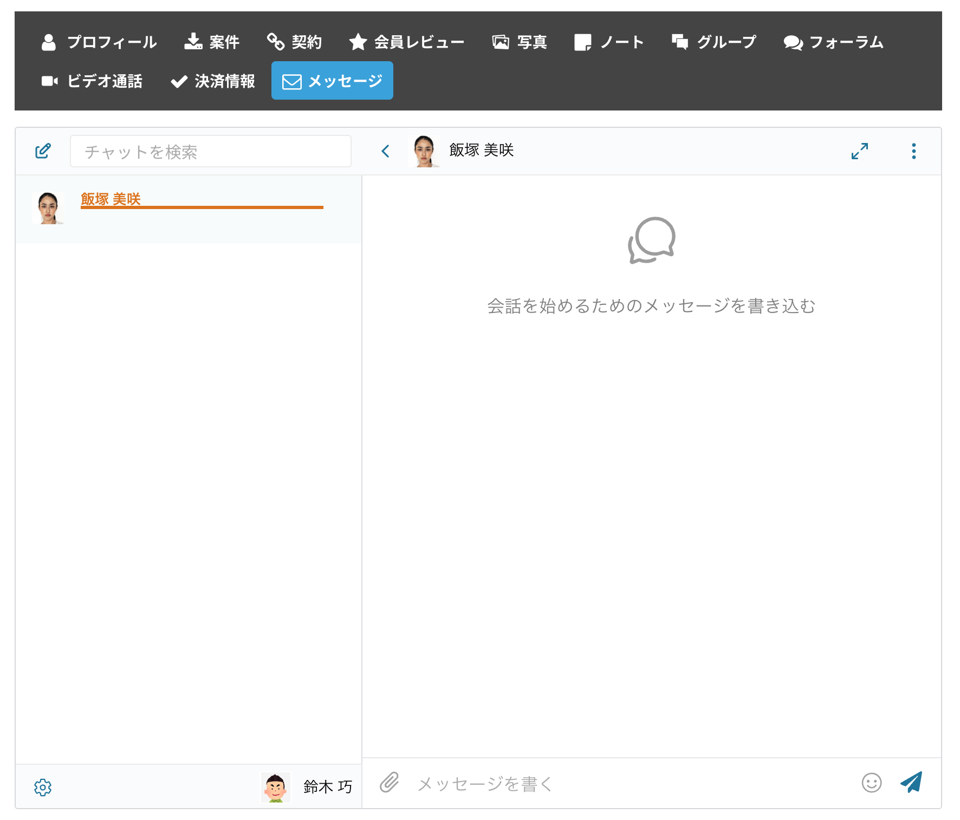Send message with paper plane icon
The width and height of the screenshot is (960, 820).
[911, 783]
